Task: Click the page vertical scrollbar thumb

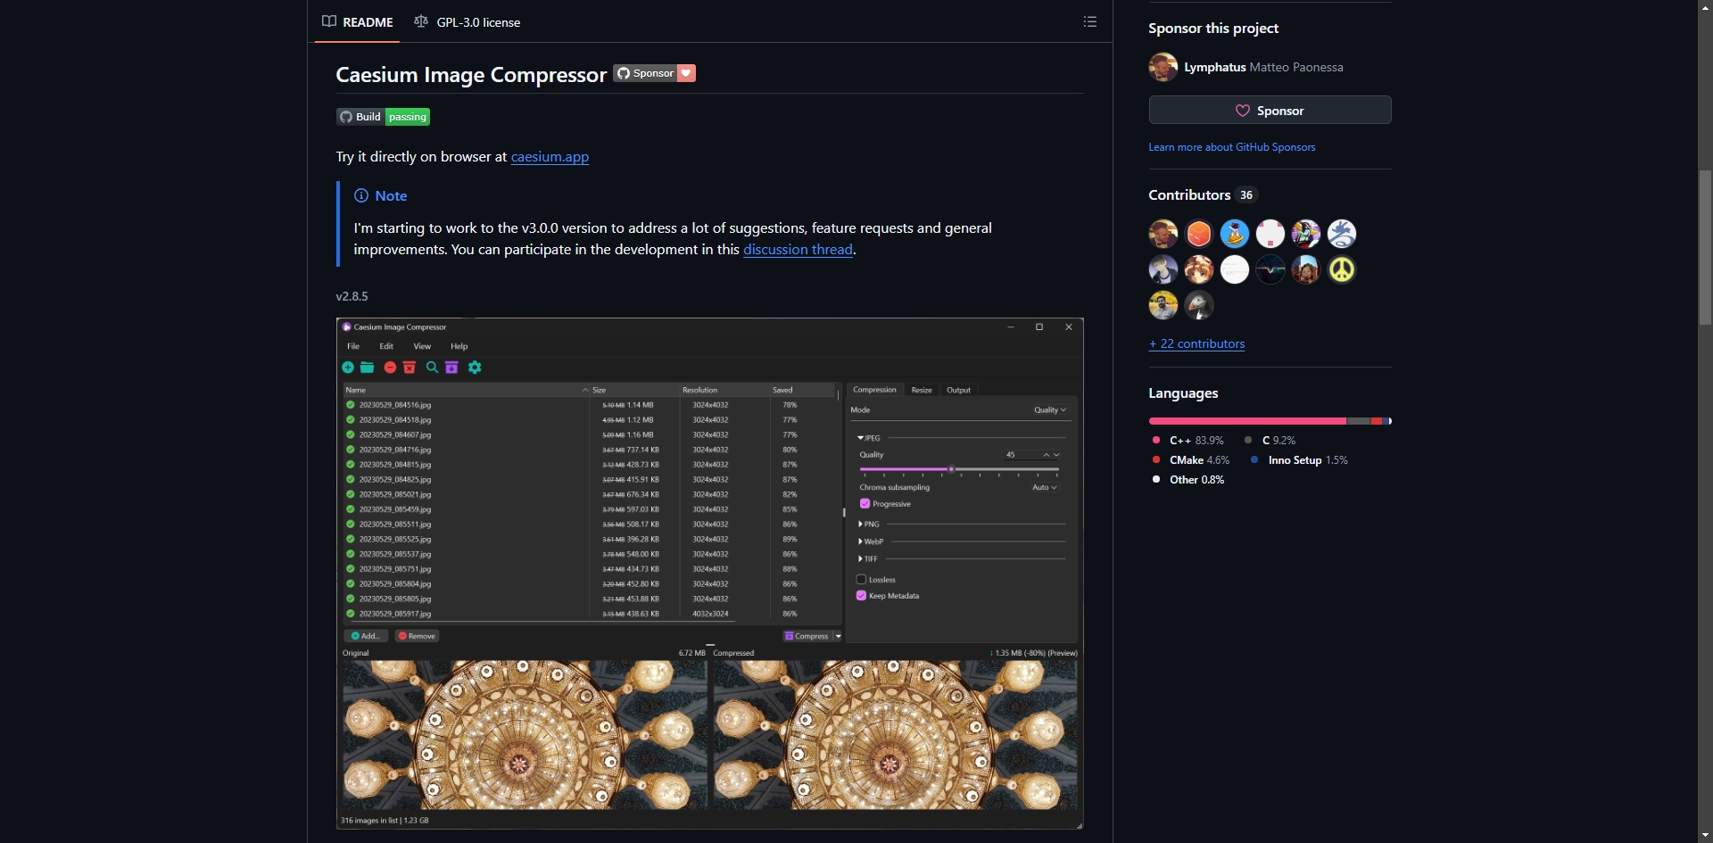Action: pos(1705,247)
